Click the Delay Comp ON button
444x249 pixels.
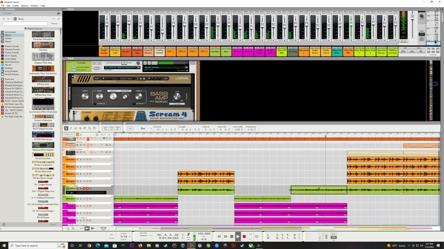click(x=333, y=237)
